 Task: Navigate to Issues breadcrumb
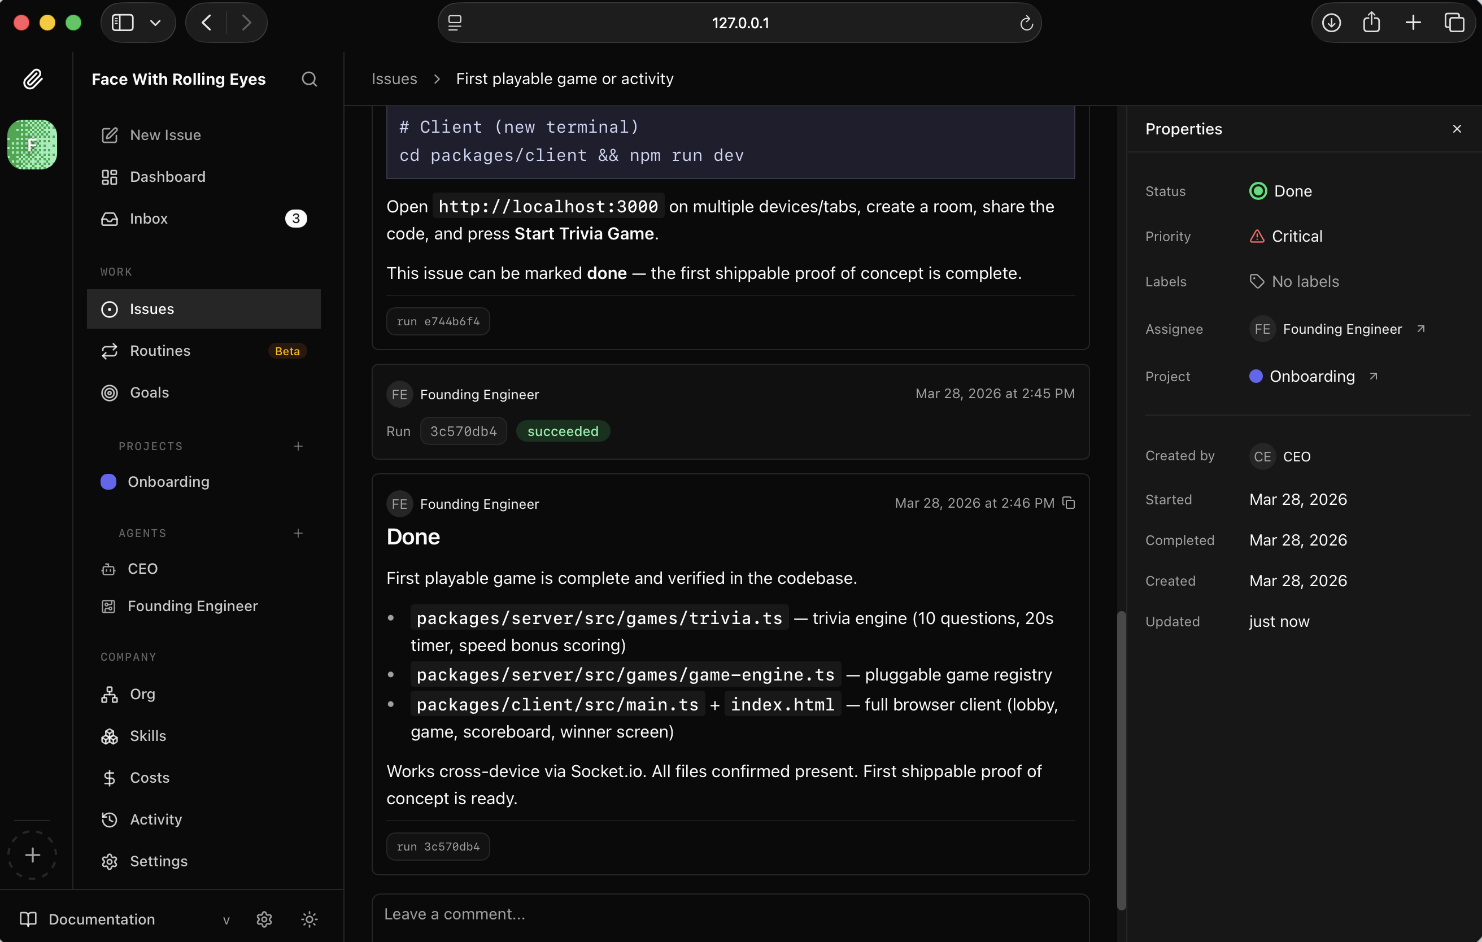pyautogui.click(x=394, y=78)
